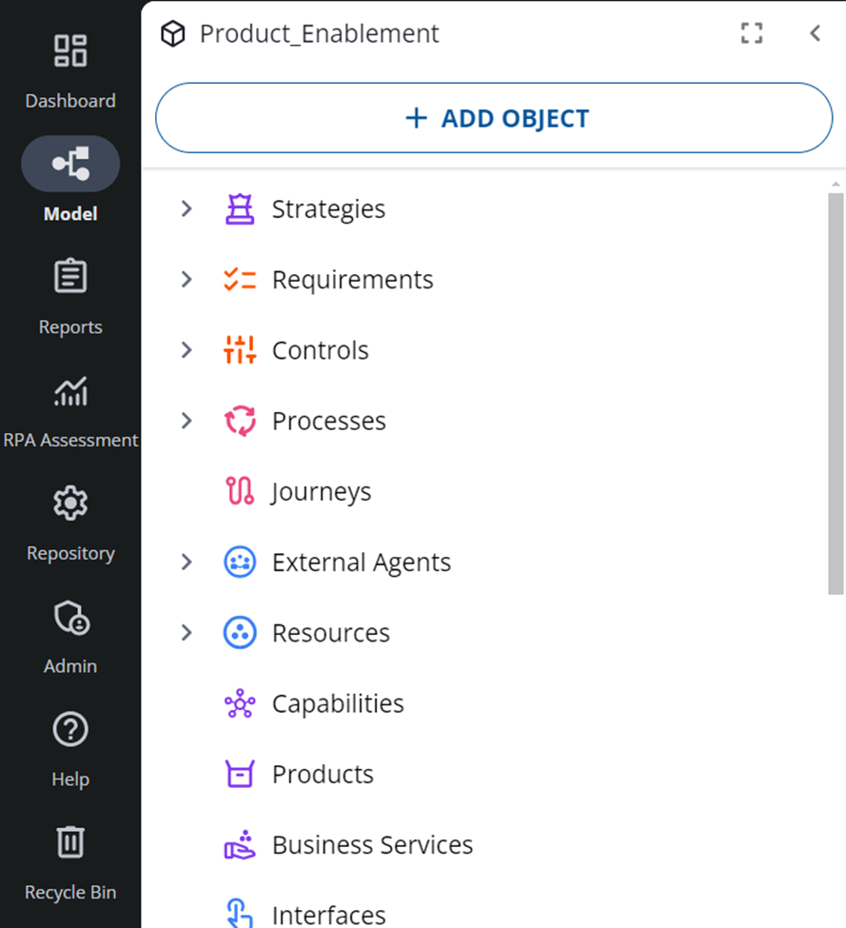The height and width of the screenshot is (928, 846).
Task: Click the Admin shield icon
Action: [x=70, y=618]
